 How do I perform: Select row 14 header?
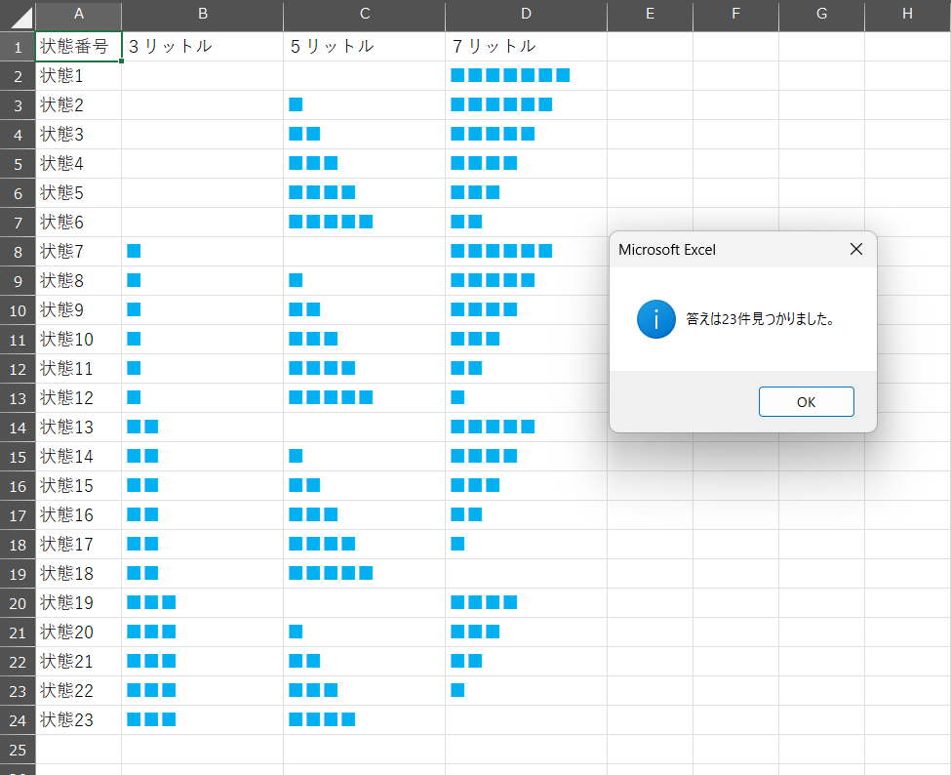tap(18, 428)
